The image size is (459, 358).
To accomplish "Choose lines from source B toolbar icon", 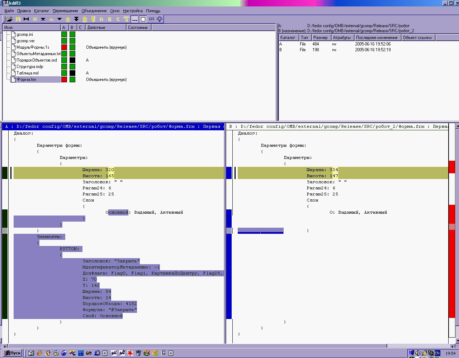I will (110, 19).
